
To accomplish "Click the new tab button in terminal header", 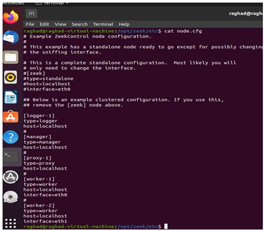I will pyautogui.click(x=31, y=14).
